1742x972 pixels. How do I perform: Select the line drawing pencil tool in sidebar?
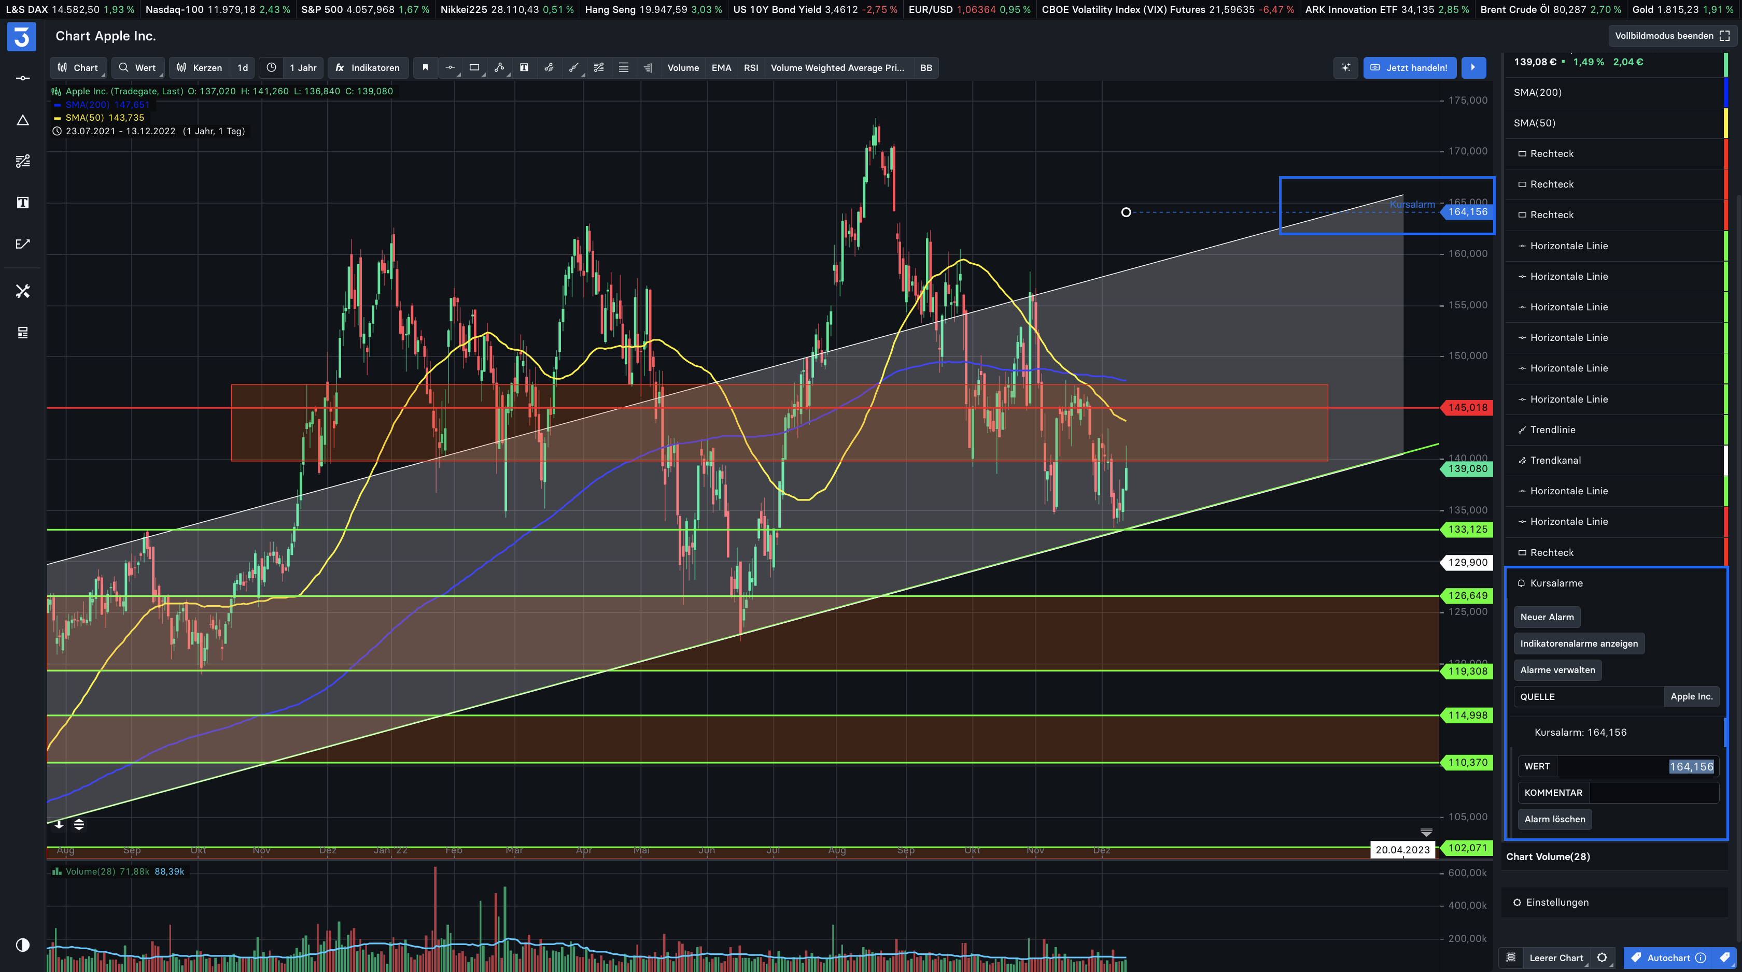[22, 244]
